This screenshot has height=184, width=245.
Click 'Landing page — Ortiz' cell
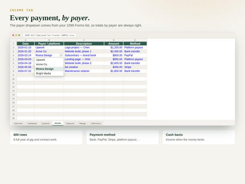point(84,59)
